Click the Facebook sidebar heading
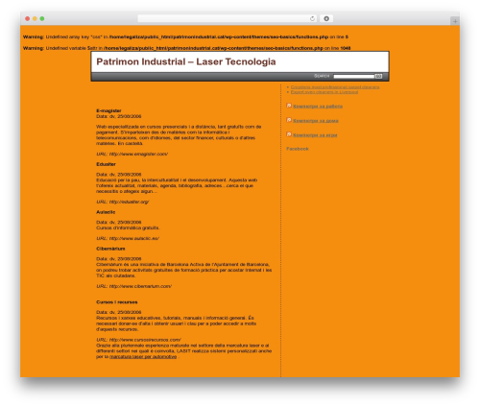Image resolution: width=480 pixels, height=406 pixels. [298, 149]
